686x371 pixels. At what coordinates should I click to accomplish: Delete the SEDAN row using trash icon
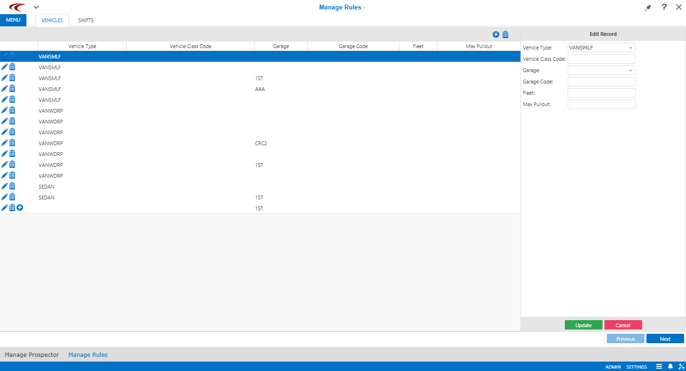point(12,186)
